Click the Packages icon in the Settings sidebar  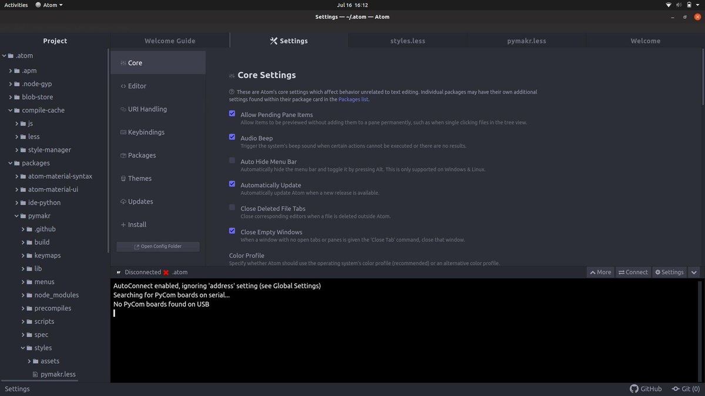[x=122, y=155]
